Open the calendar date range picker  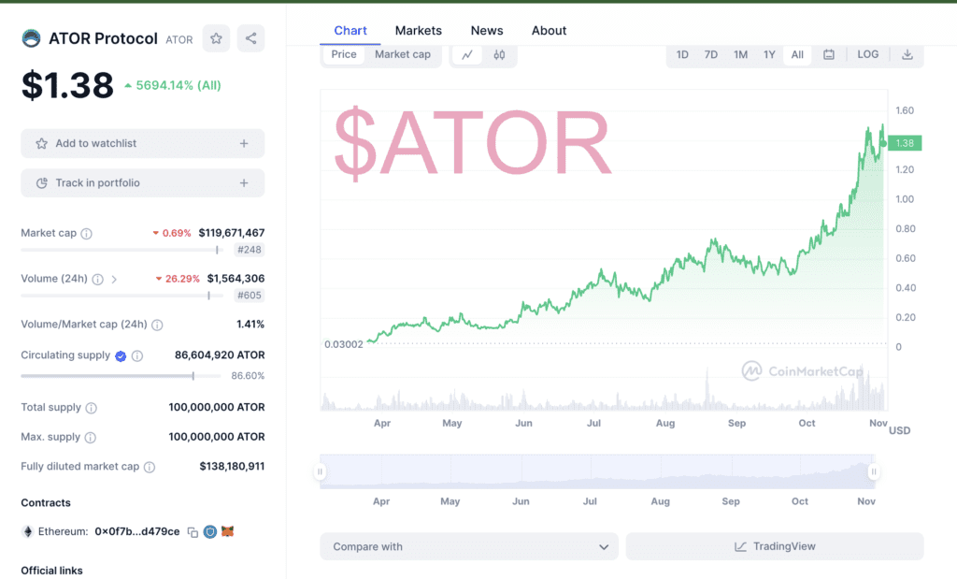coord(829,54)
